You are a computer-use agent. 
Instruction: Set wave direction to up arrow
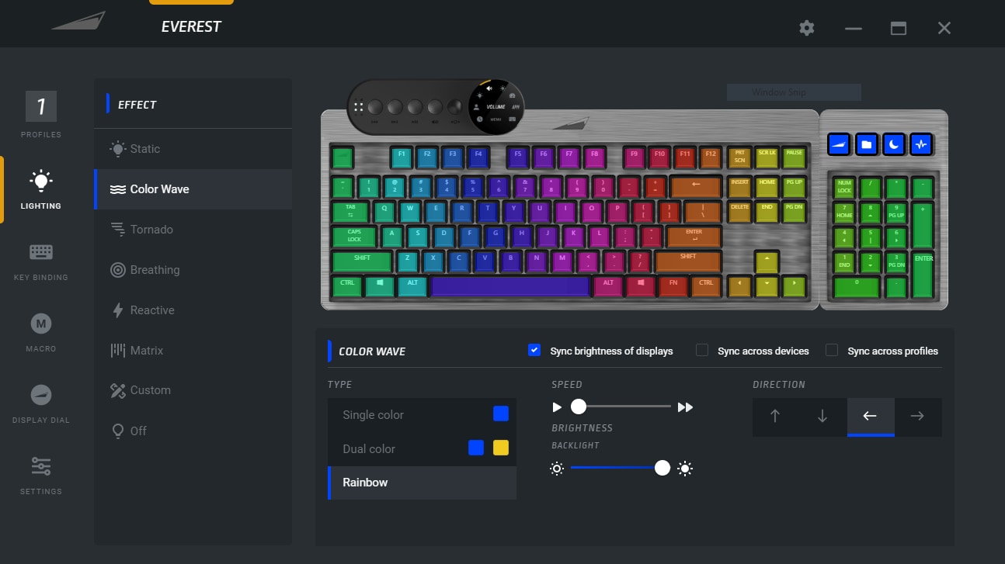tap(775, 417)
